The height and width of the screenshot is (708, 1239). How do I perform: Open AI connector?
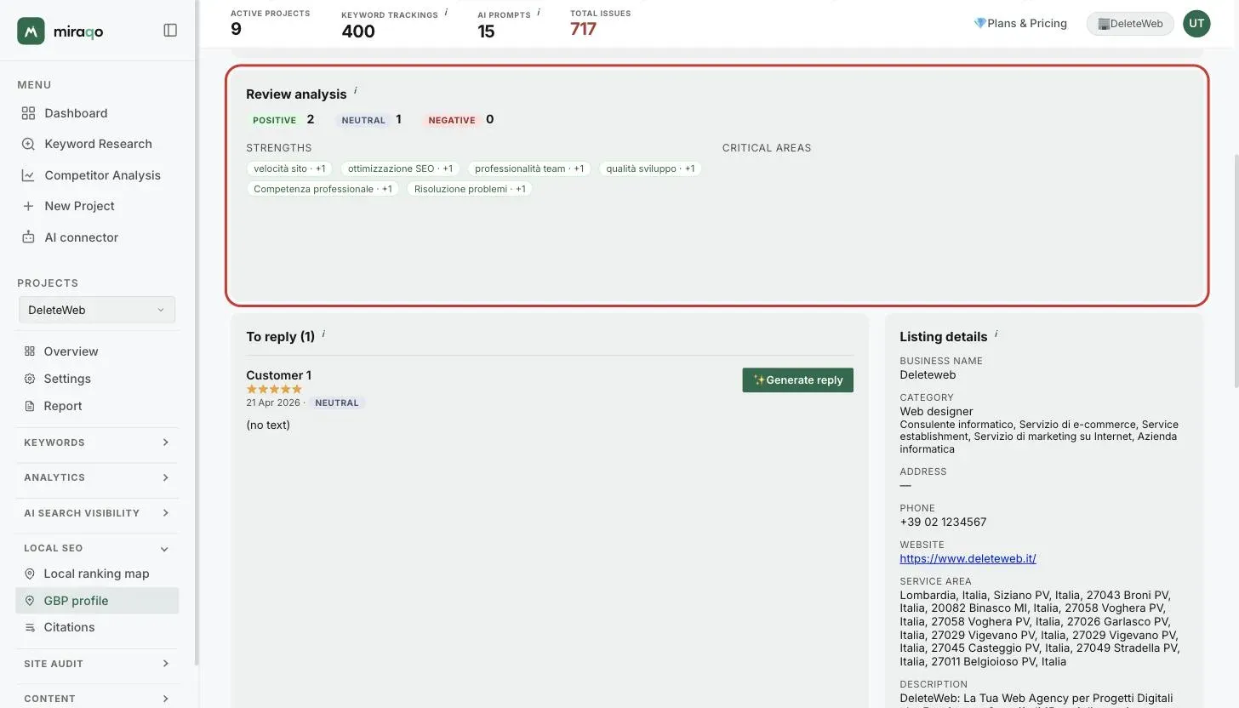(x=82, y=237)
